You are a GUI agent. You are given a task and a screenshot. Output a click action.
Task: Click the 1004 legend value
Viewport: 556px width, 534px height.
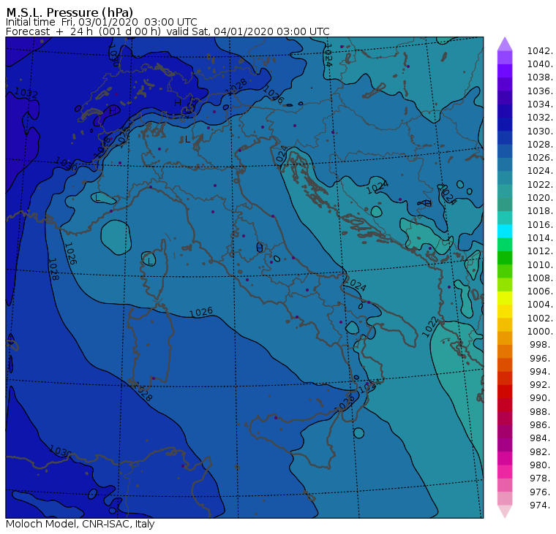(540, 305)
